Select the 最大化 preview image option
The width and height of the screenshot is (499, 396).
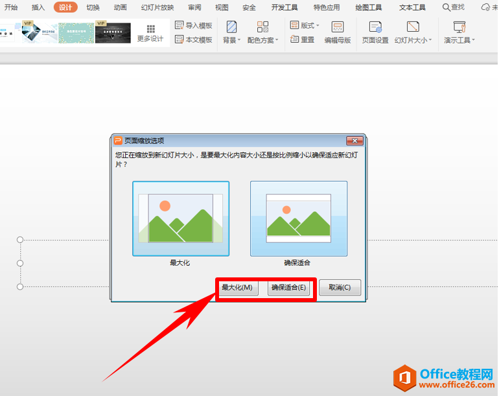click(x=180, y=219)
